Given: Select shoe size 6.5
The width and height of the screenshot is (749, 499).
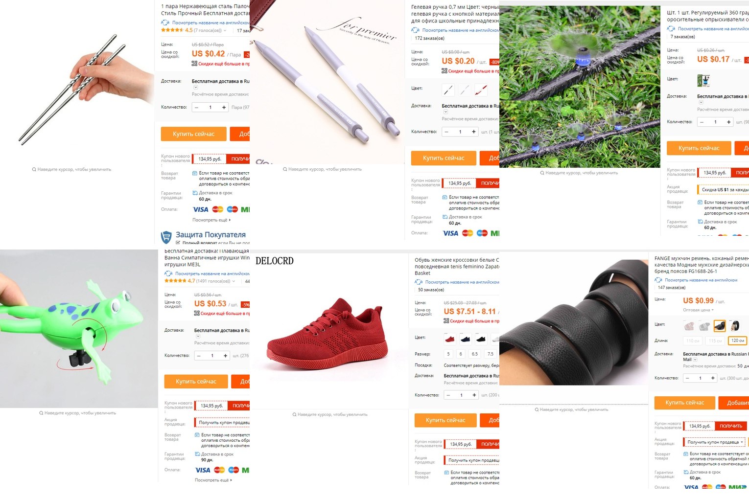Looking at the screenshot, I should pos(474,354).
